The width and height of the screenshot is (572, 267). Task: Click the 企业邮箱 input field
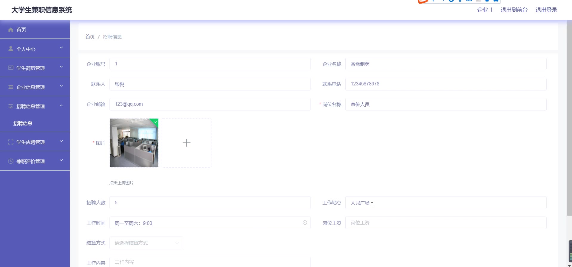point(210,104)
